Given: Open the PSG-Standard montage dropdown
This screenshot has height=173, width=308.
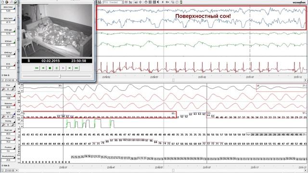Looking at the screenshot, I should coord(122,2).
